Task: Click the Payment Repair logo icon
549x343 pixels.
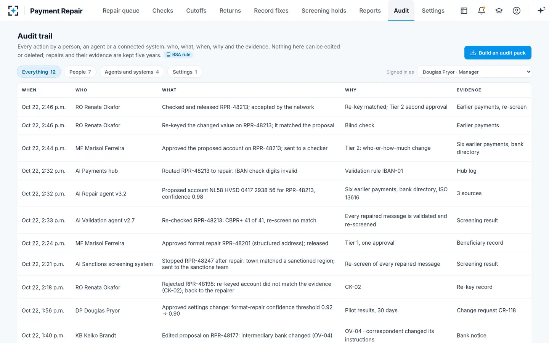Action: click(13, 11)
